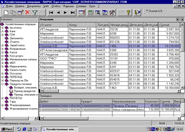Image resolution: width=185 pixels, height=132 pixels.
Task: Expand the Финансирование catalog node
Action: [x=2, y=105]
